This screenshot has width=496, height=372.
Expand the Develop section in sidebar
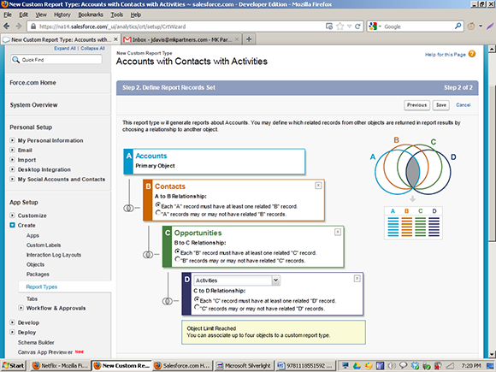12,322
